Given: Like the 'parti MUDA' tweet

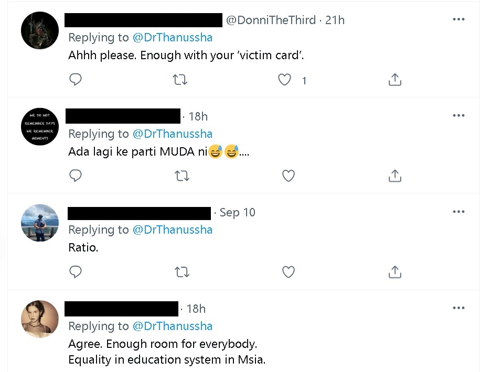Looking at the screenshot, I should coord(288,176).
